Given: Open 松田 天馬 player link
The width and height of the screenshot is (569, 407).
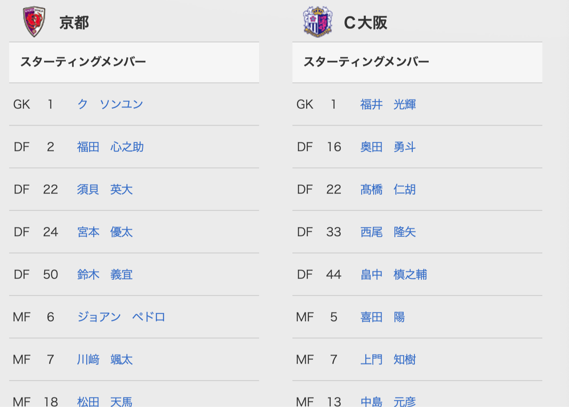Looking at the screenshot, I should [x=105, y=402].
